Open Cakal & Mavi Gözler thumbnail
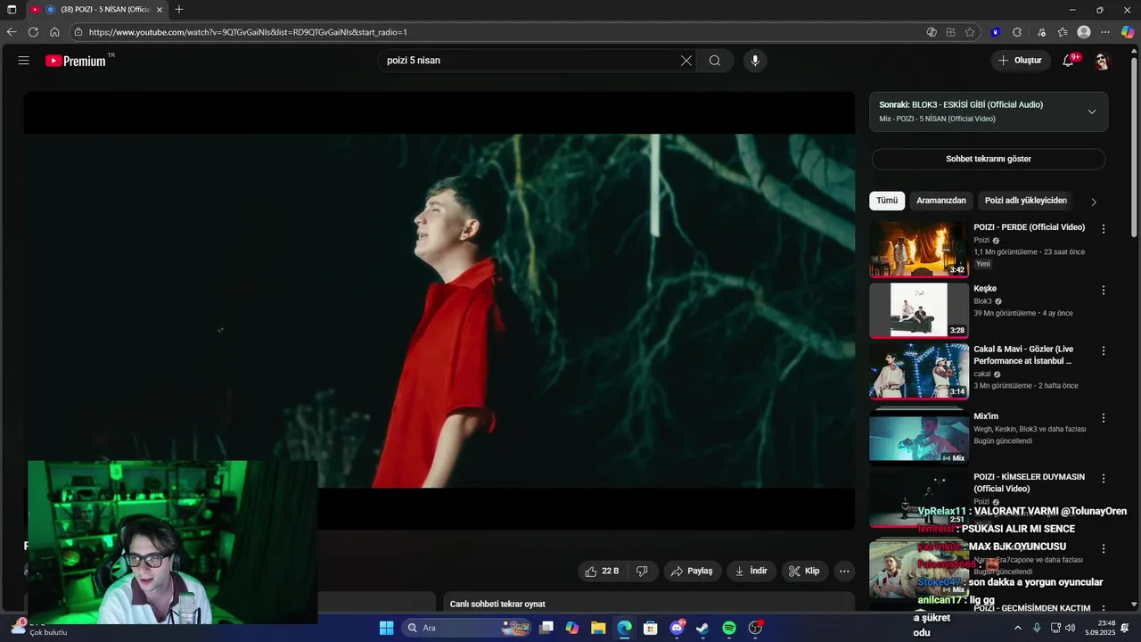This screenshot has width=1141, height=642. [x=919, y=371]
